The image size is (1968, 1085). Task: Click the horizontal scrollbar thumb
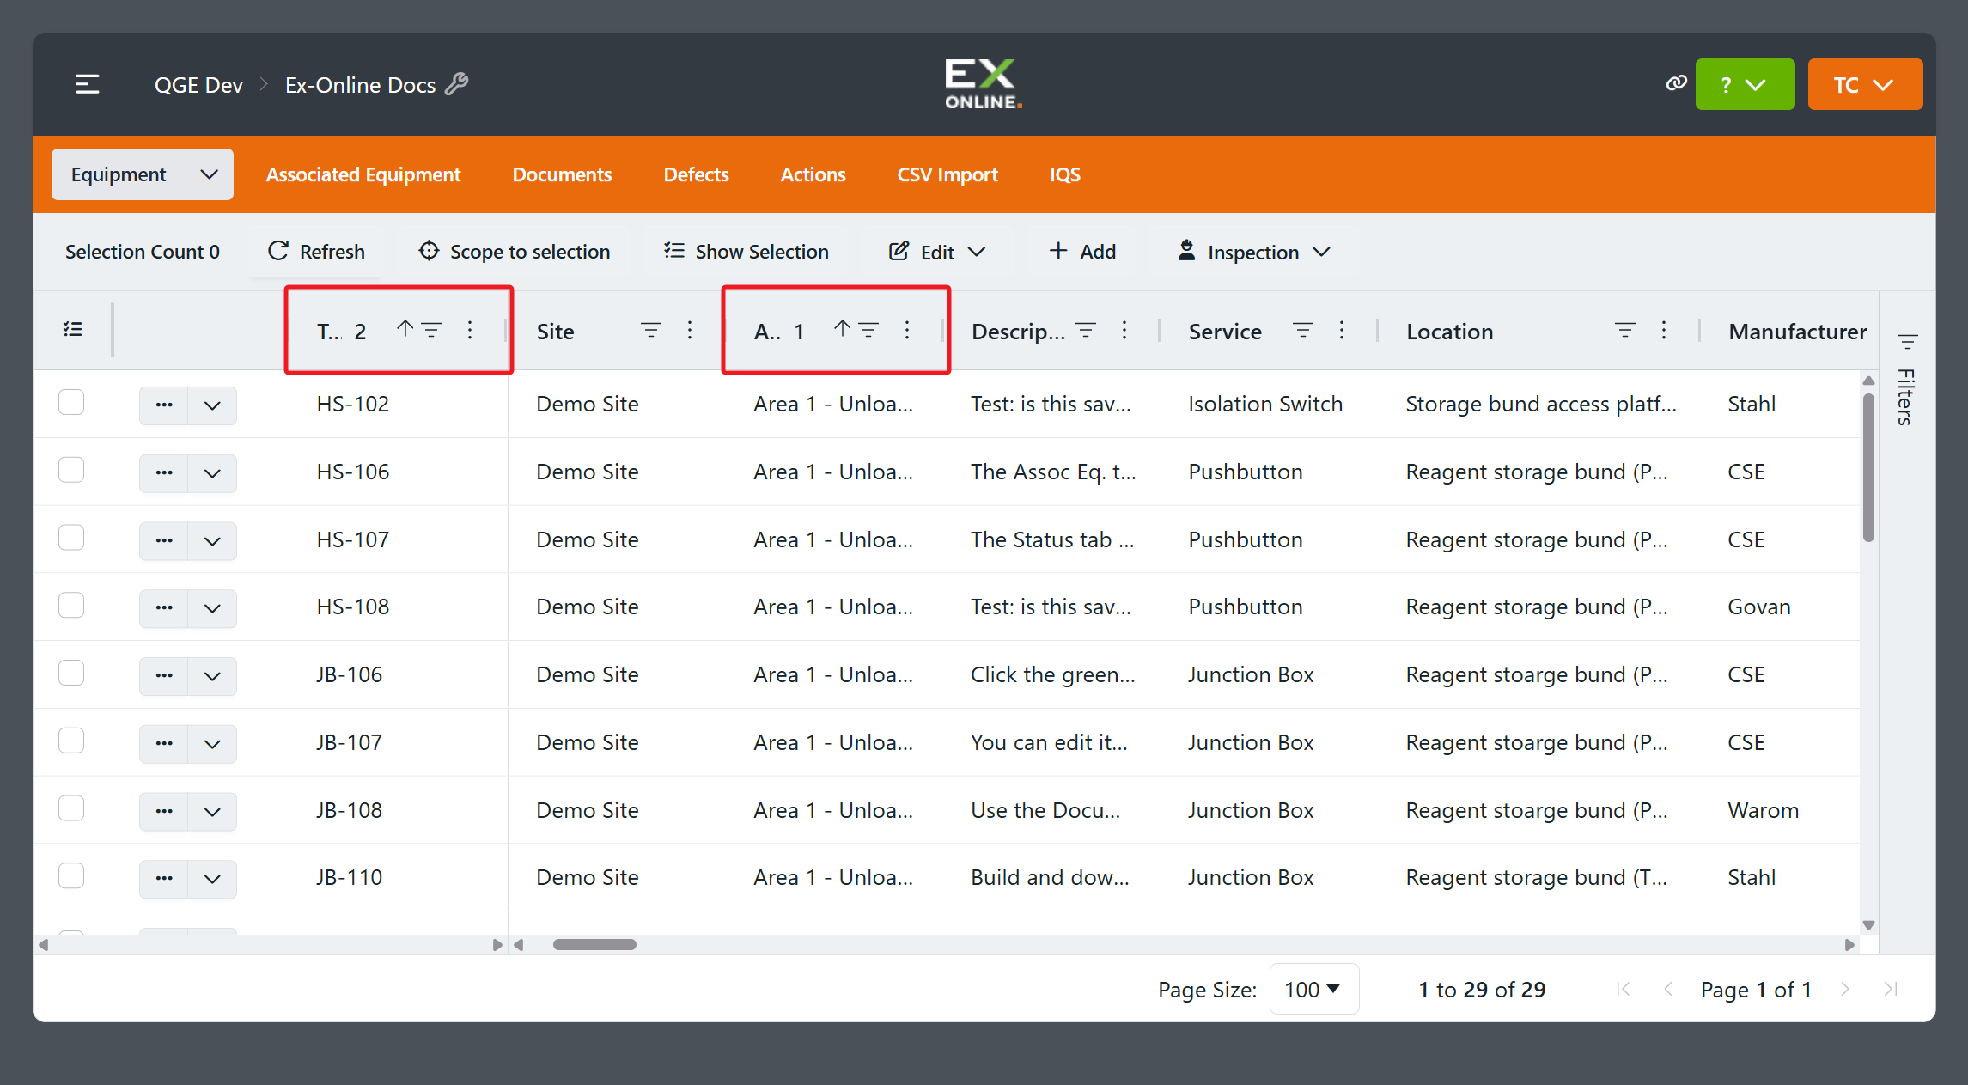click(594, 944)
